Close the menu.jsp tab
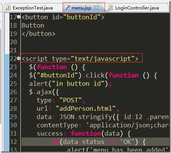Screen dimensions: 171x153 (96, 8)
